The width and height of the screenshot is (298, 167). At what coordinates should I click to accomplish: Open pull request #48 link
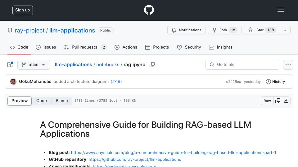(x=116, y=81)
